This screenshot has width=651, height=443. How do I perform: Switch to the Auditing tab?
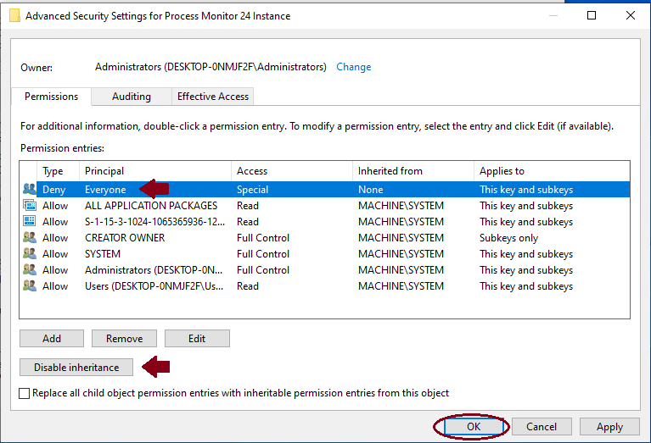click(132, 97)
